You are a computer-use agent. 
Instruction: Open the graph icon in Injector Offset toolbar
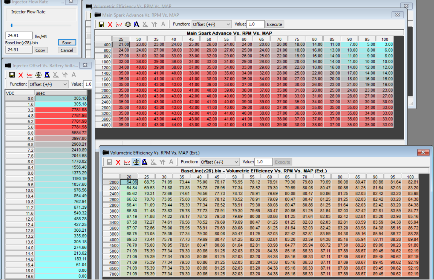(x=30, y=75)
